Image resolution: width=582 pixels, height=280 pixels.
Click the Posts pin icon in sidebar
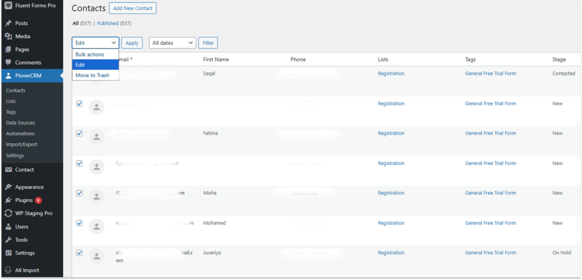click(x=9, y=23)
